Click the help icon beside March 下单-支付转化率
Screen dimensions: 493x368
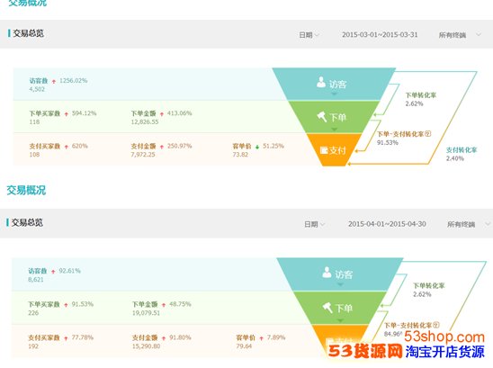428,134
